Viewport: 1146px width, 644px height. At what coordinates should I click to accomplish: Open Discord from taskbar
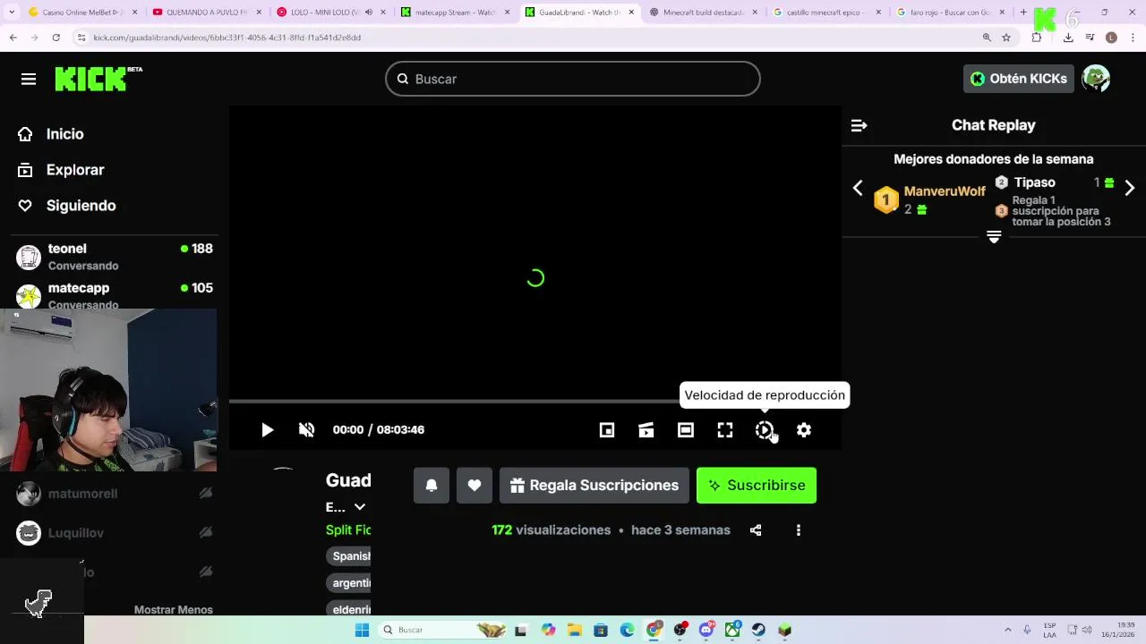pyautogui.click(x=706, y=630)
